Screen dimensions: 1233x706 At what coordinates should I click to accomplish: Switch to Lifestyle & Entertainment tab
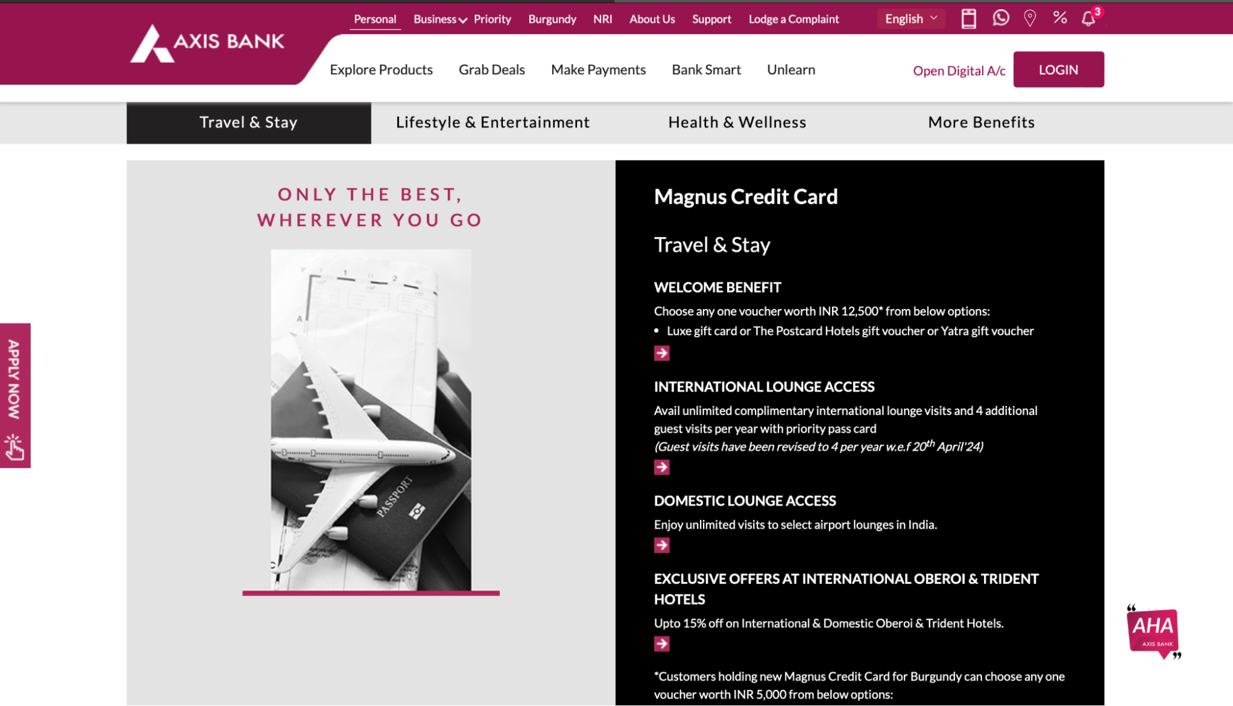point(493,122)
